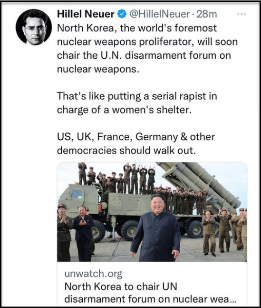
Task: Click the blue verified checkmark badge
Action: click(122, 14)
